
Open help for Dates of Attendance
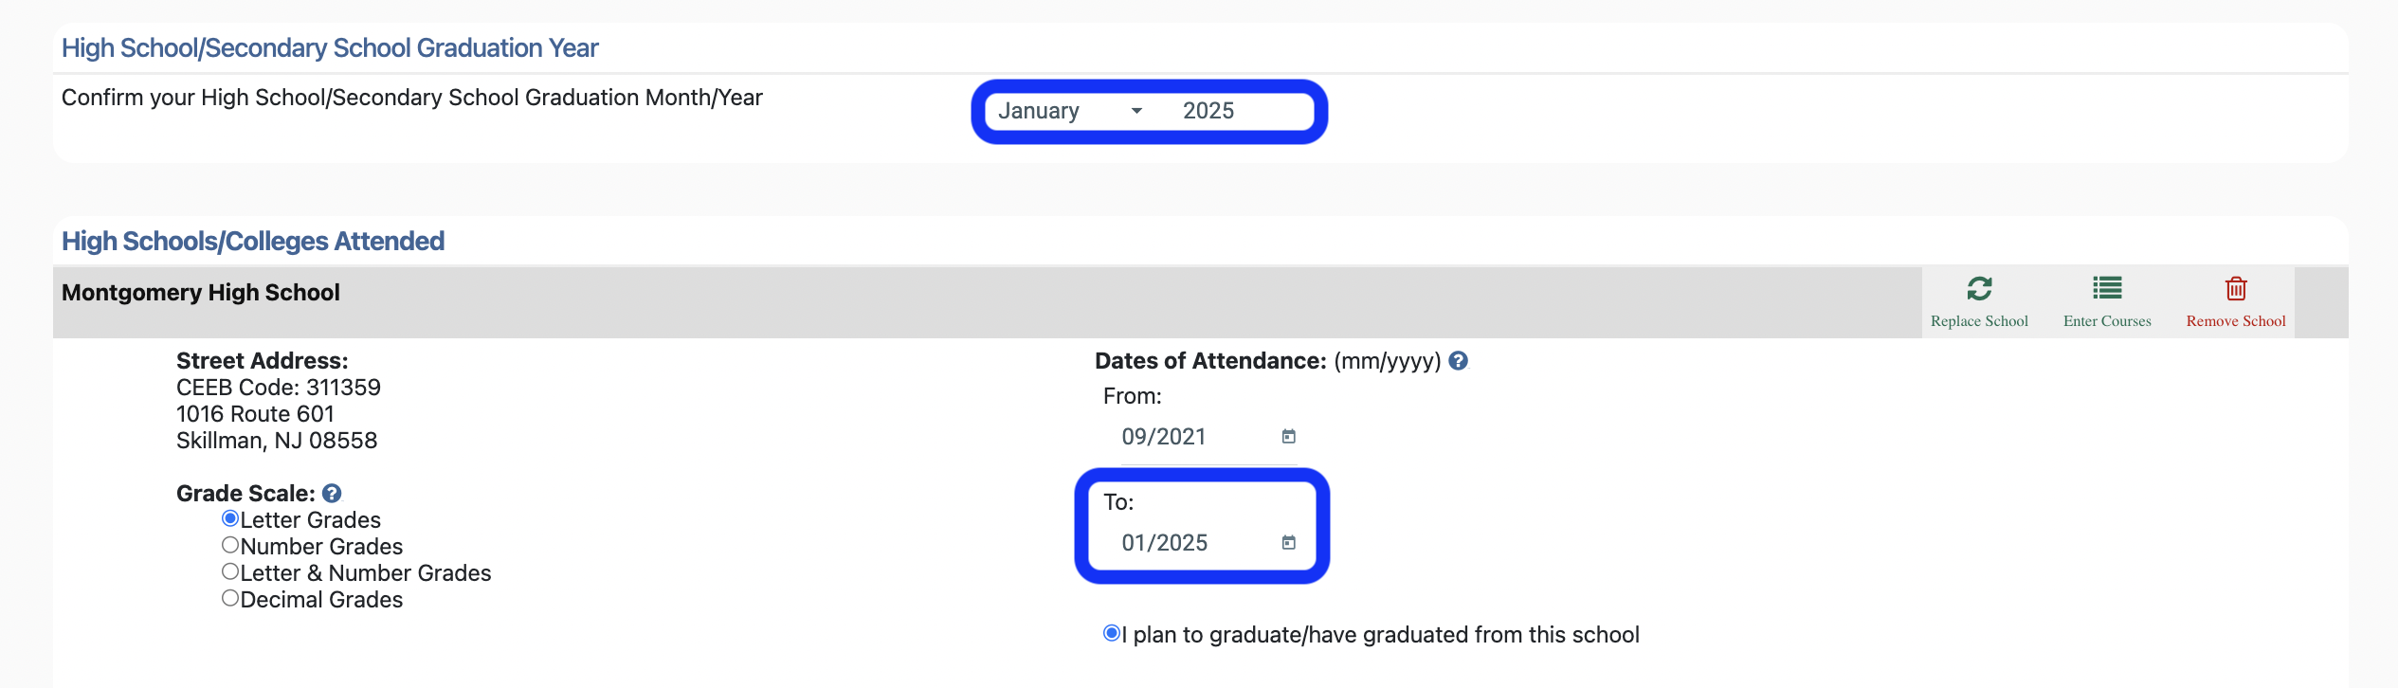pyautogui.click(x=1458, y=360)
